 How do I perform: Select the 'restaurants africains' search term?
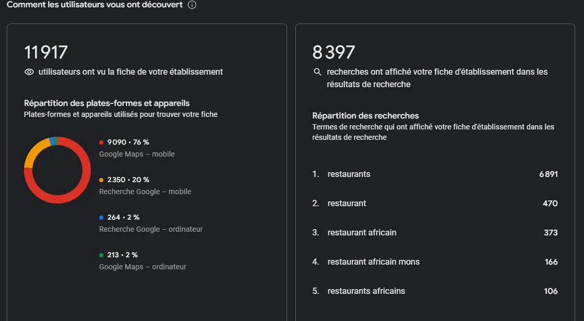(435, 291)
